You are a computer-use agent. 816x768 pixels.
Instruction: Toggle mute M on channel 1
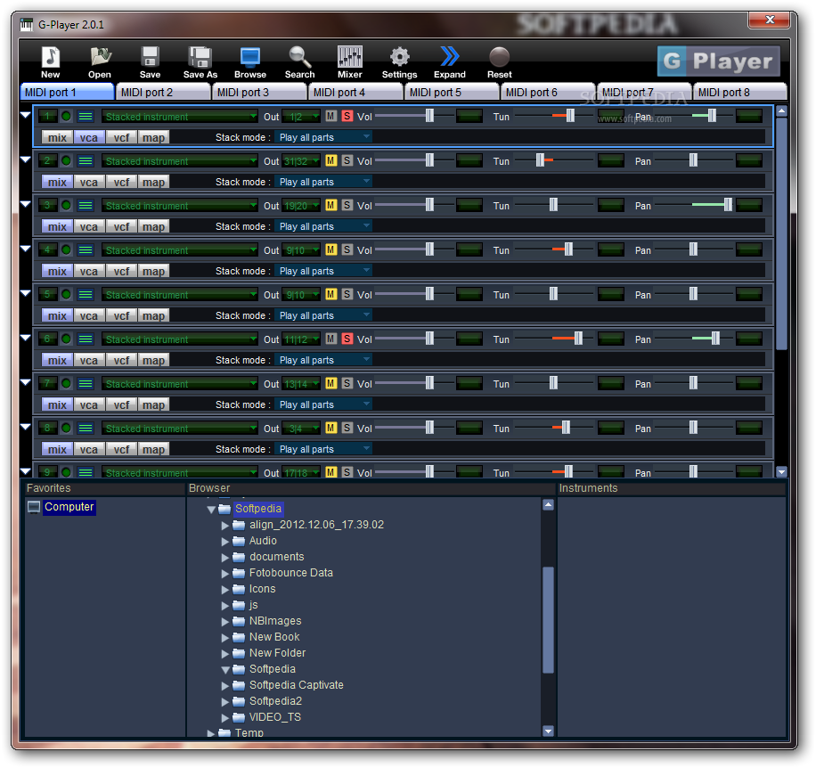(x=331, y=116)
